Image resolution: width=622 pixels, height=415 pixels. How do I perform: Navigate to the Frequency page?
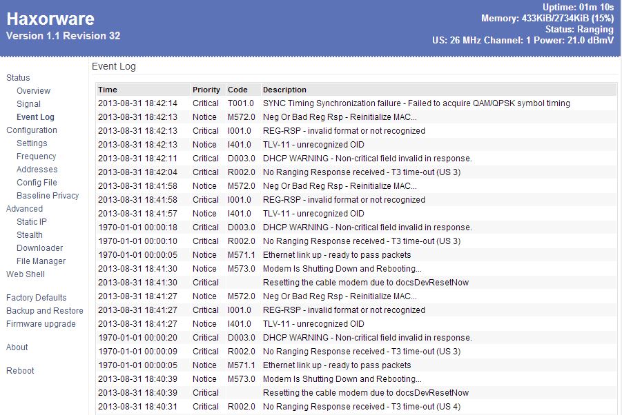pyautogui.click(x=36, y=156)
